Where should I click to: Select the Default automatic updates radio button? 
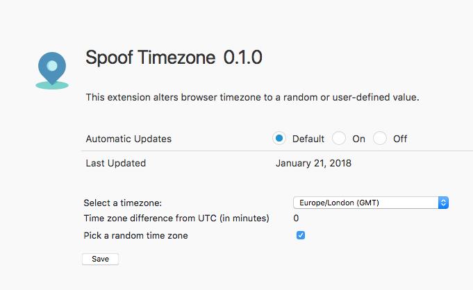[x=279, y=138]
